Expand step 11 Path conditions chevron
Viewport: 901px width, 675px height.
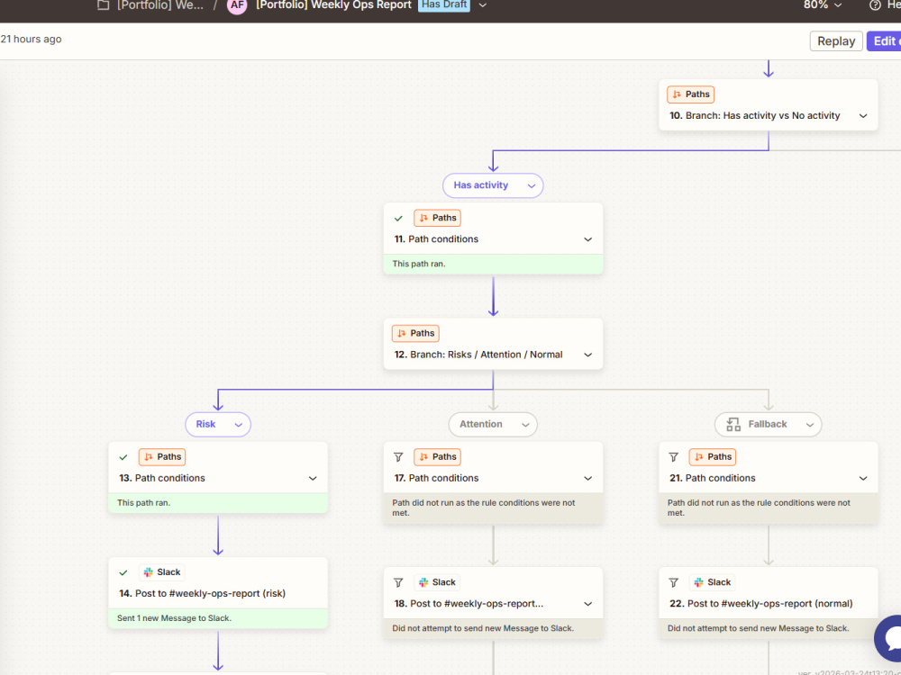pyautogui.click(x=587, y=239)
